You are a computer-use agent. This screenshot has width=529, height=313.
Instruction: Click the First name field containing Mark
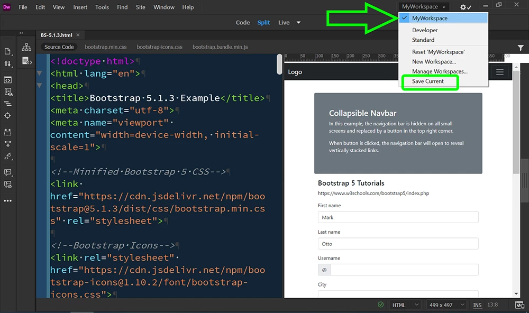(x=398, y=217)
